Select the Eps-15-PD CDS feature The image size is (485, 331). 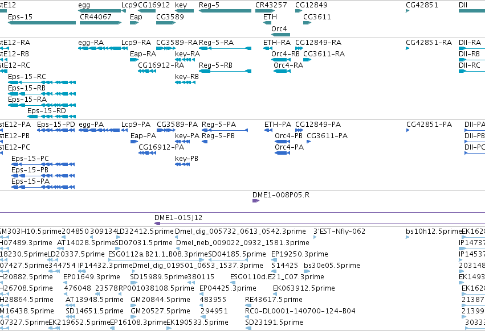pos(56,130)
